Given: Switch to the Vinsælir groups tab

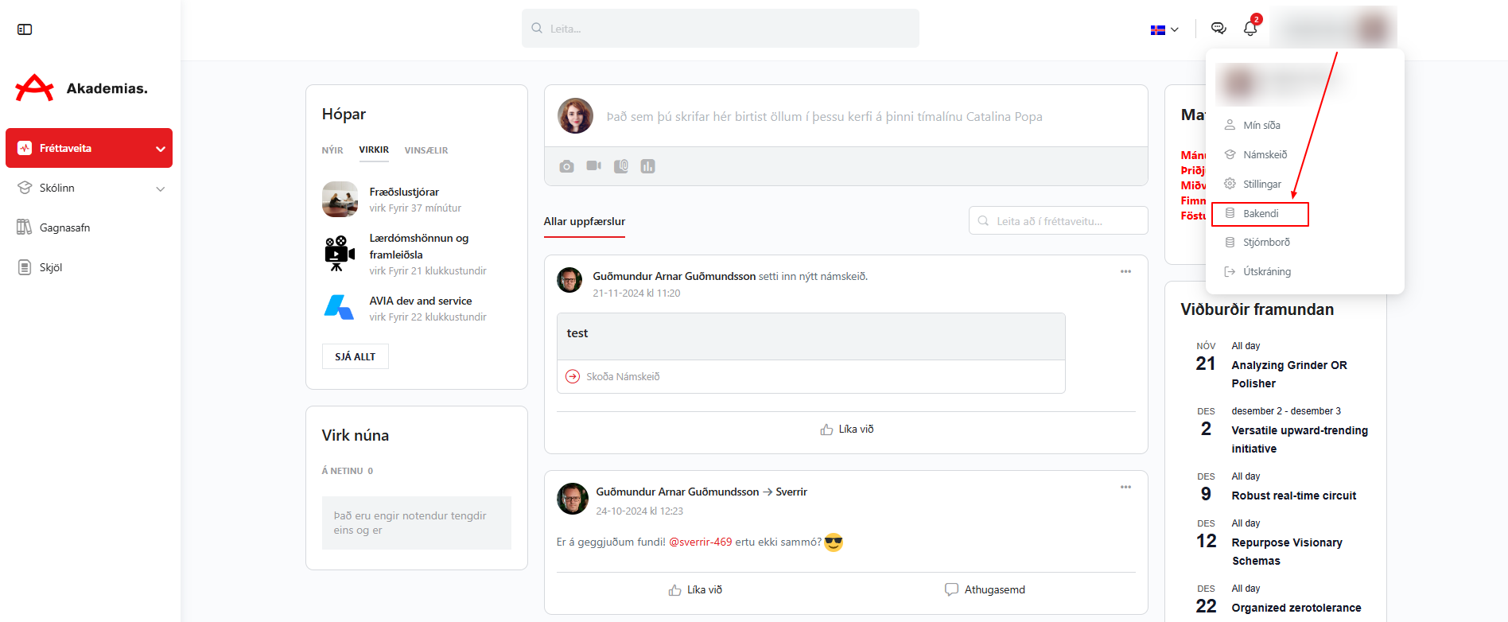Looking at the screenshot, I should tap(426, 150).
